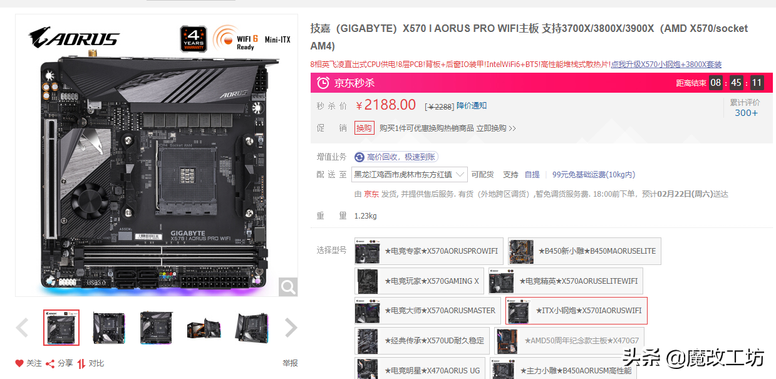Choose model ★主力小雕★B450AORUSM高性能

564,368
